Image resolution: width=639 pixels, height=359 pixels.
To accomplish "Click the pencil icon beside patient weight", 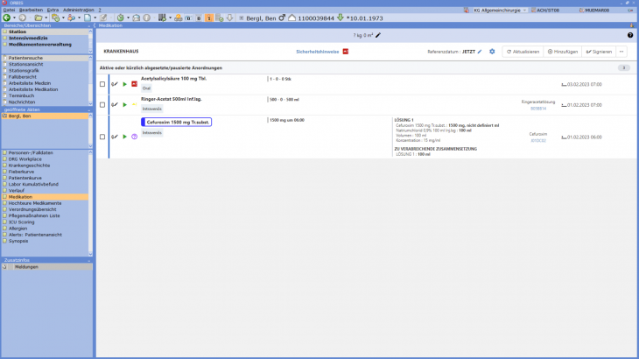I will tap(378, 35).
